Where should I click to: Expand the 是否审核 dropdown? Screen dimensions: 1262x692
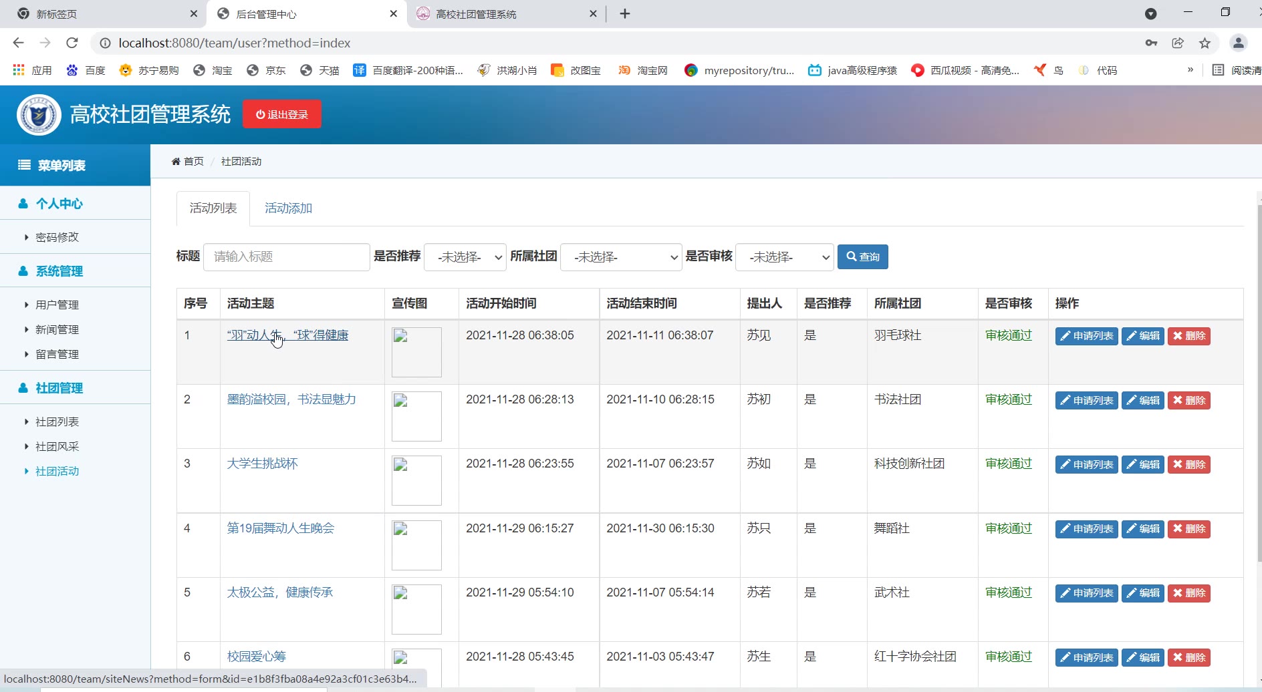(x=784, y=257)
